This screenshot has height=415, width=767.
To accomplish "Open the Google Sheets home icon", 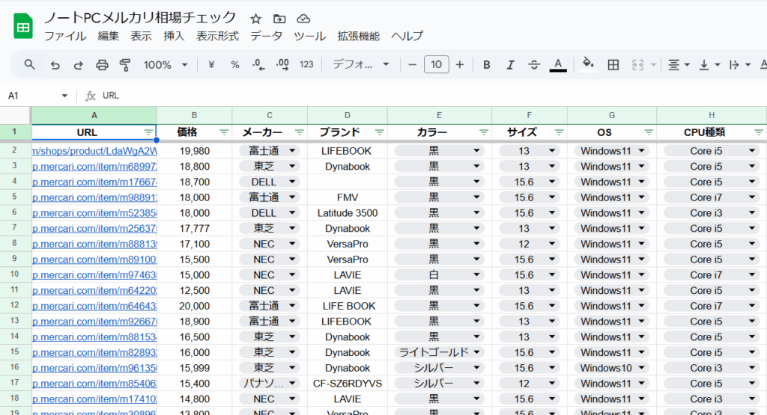I will coord(23,26).
